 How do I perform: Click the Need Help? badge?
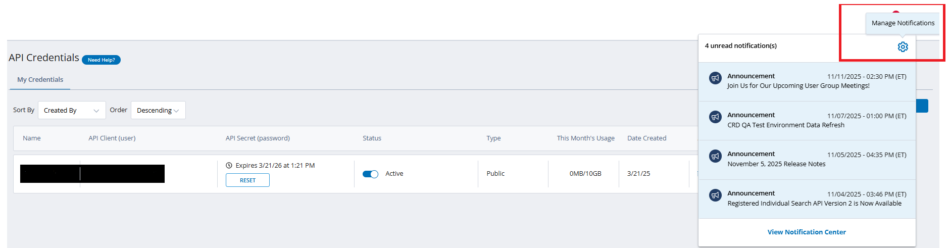pyautogui.click(x=101, y=60)
